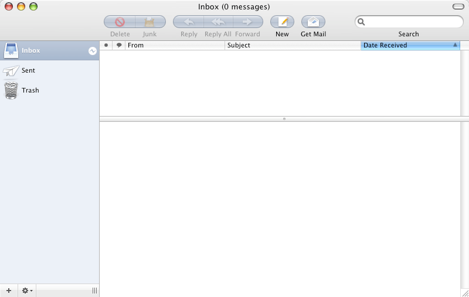Click the red close window button
This screenshot has width=469, height=297.
(9, 6)
